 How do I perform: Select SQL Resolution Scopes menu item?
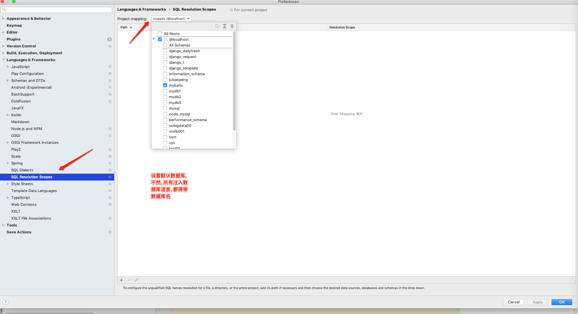click(32, 177)
